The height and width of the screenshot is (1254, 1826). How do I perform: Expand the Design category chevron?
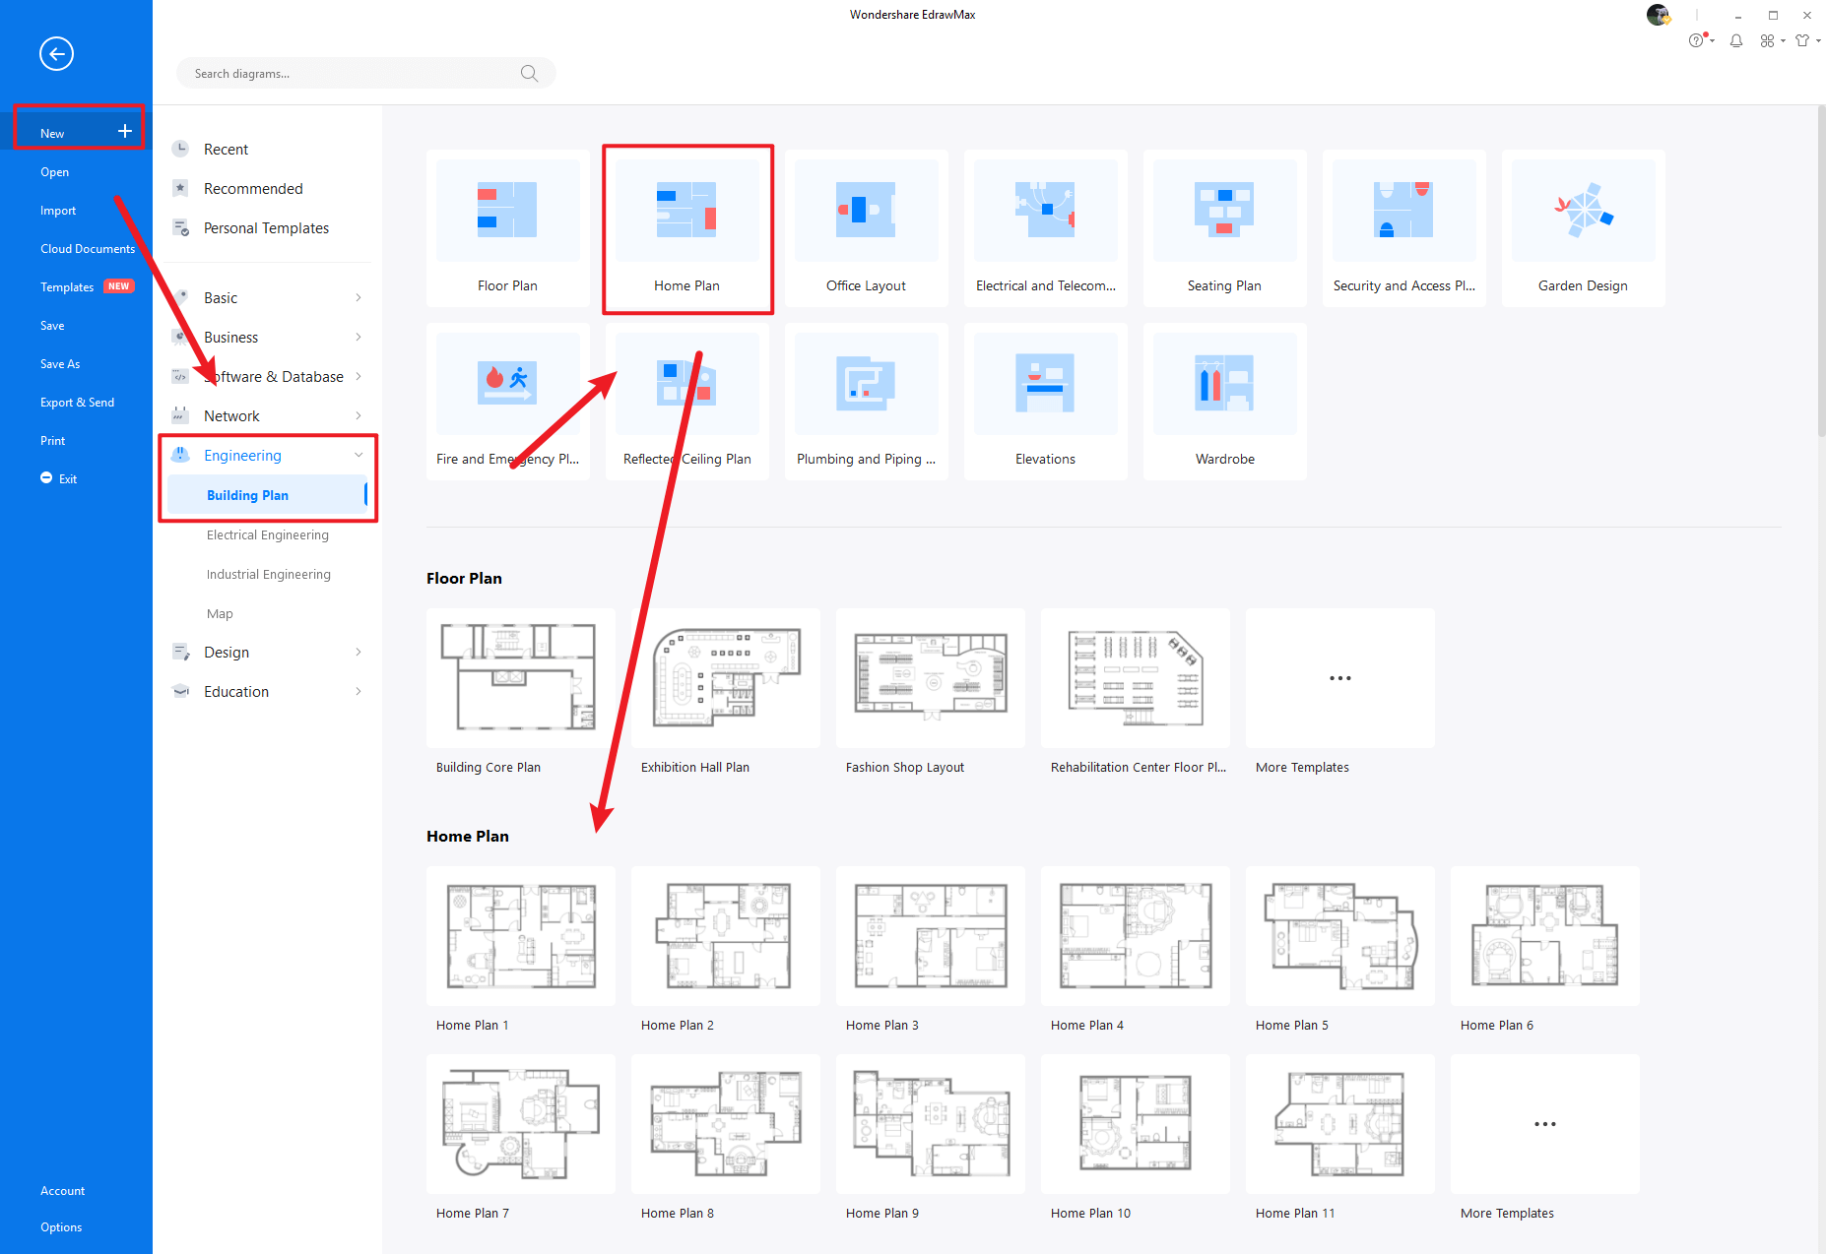coord(358,652)
